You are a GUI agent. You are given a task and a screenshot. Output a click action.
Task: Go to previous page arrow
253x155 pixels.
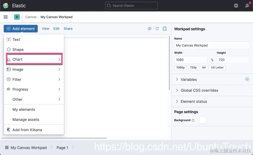click(x=52, y=148)
